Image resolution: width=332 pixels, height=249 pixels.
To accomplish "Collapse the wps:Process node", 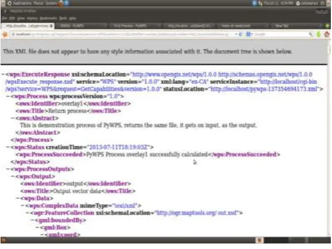I will coord(8,96).
